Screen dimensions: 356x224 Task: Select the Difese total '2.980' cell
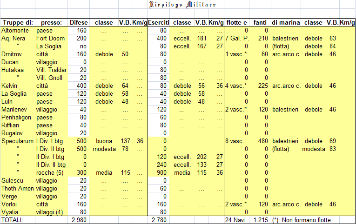point(79,220)
